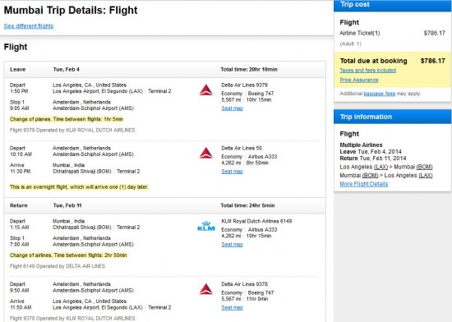The height and width of the screenshot is (322, 452).
Task: Click the Delta logo for flight 9379
Action: click(x=205, y=90)
